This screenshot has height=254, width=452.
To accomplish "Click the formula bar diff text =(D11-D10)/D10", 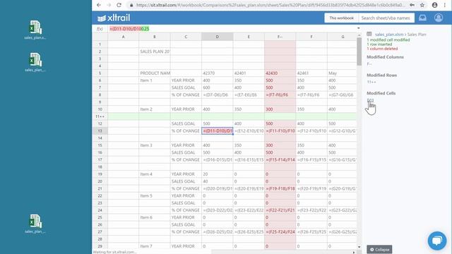I will [x=126, y=29].
